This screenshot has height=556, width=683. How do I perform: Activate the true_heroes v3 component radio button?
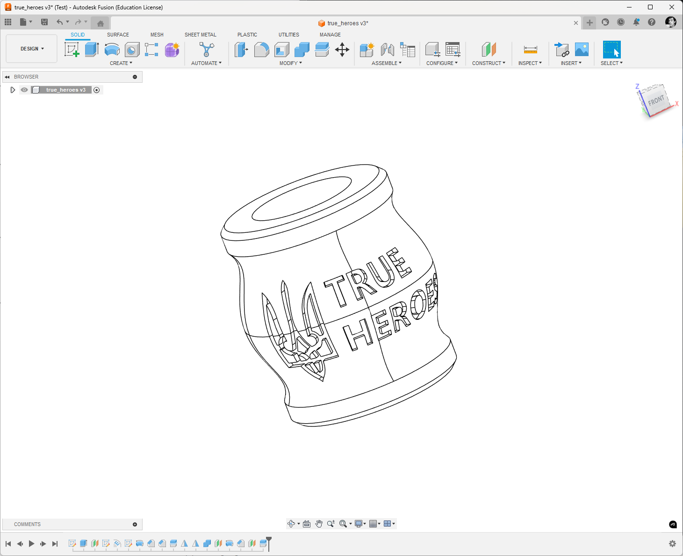(97, 90)
